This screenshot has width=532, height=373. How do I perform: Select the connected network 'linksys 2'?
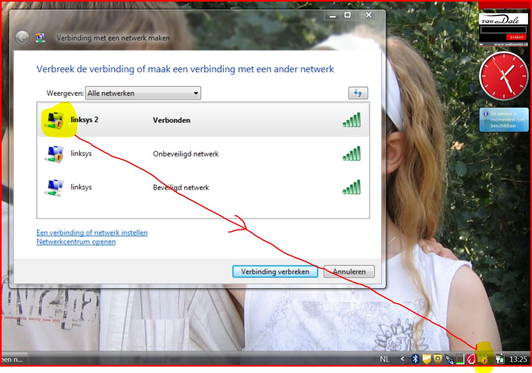(x=203, y=120)
